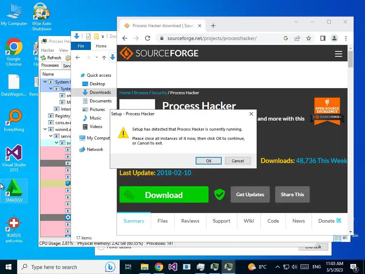Screen dimensions: 365x274
Task: Click the Browse breadcrumb link
Action: (141, 93)
